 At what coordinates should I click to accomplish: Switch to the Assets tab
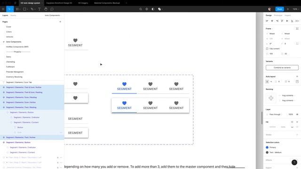point(13,15)
